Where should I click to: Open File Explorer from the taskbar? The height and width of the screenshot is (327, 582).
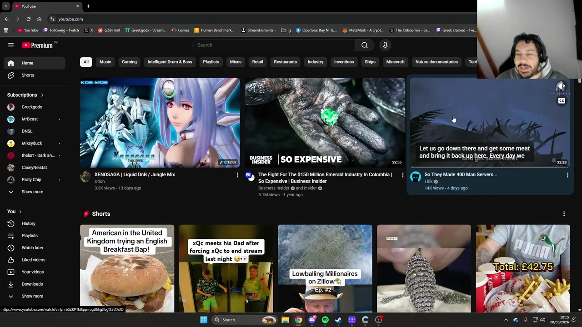click(285, 320)
